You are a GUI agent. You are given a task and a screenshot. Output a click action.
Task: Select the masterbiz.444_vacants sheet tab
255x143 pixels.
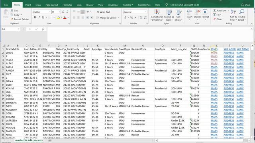tap(29, 140)
